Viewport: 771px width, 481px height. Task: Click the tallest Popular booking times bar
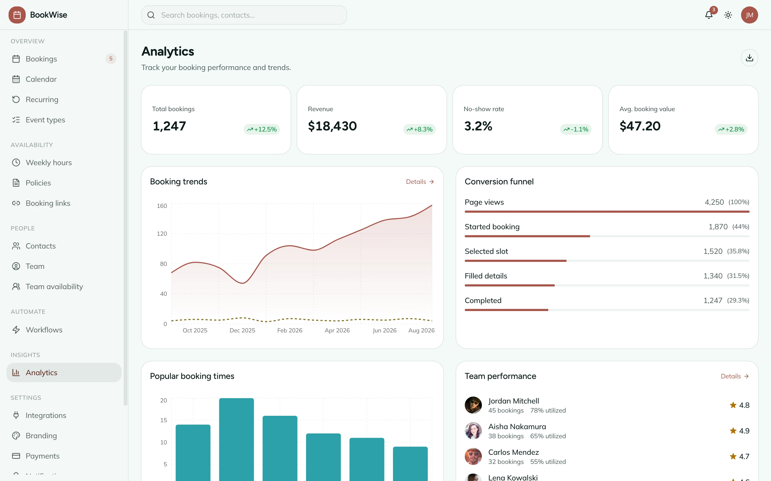[236, 439]
